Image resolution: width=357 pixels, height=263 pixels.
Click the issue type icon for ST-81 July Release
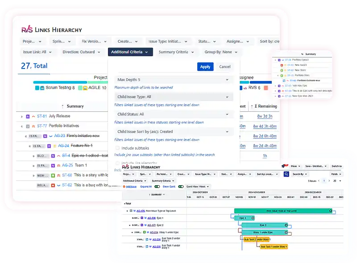pyautogui.click(x=28, y=117)
